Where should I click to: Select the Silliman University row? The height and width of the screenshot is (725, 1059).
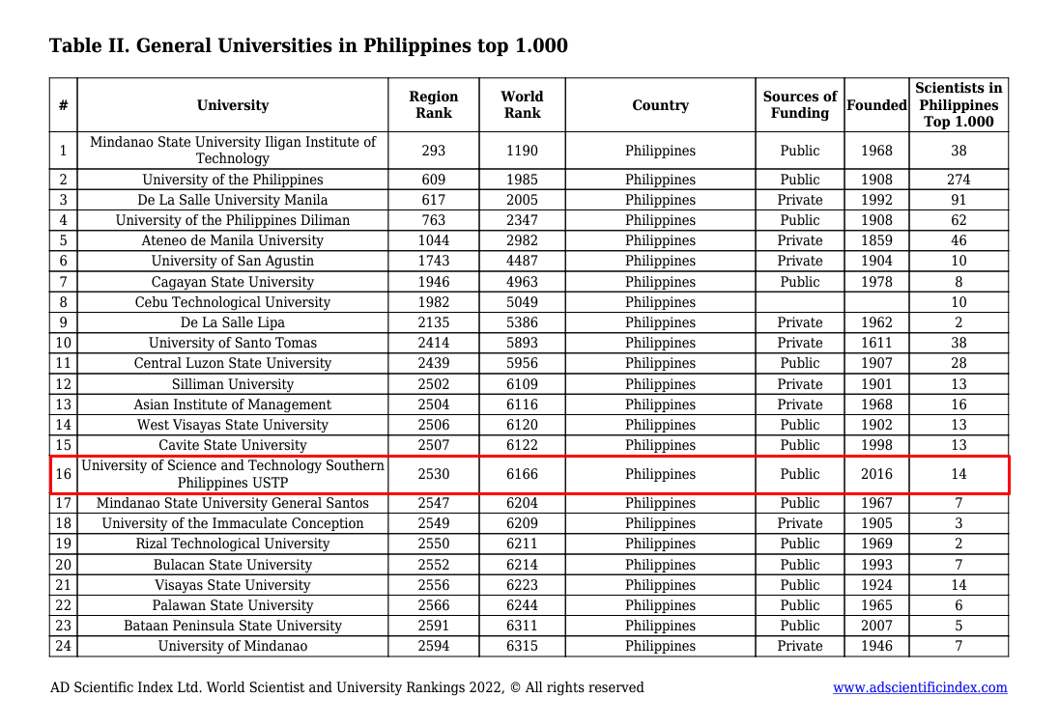[x=232, y=383]
